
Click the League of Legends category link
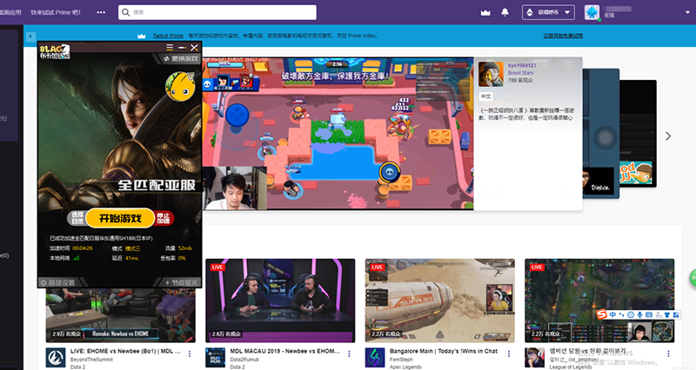(571, 367)
